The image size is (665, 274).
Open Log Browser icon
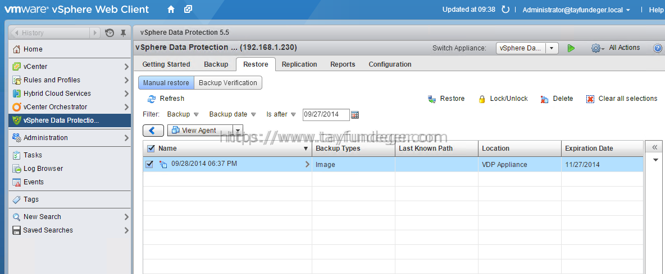click(16, 169)
